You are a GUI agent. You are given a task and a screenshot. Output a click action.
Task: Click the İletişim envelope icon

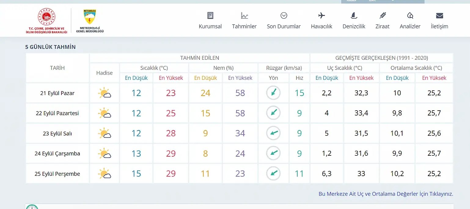(439, 16)
